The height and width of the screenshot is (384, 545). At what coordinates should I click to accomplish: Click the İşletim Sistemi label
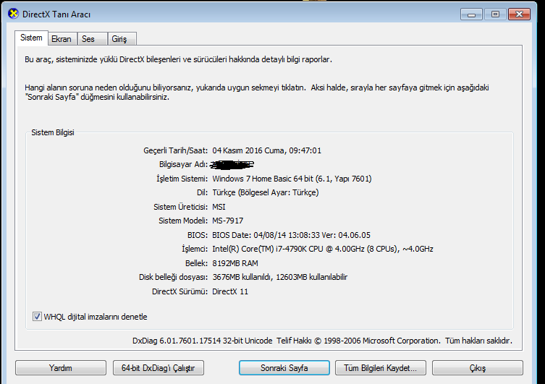tap(182, 179)
